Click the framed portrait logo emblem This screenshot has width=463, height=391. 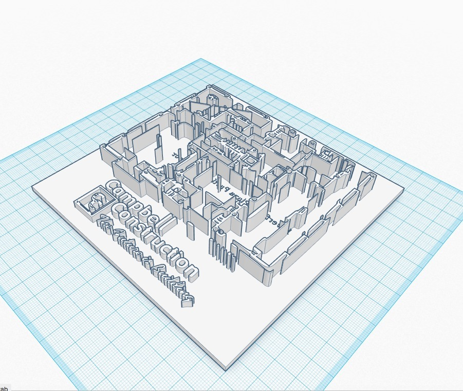pos(96,201)
